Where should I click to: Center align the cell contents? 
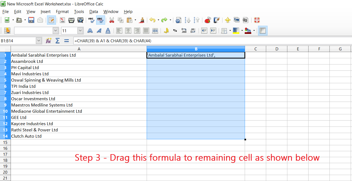pos(128,30)
